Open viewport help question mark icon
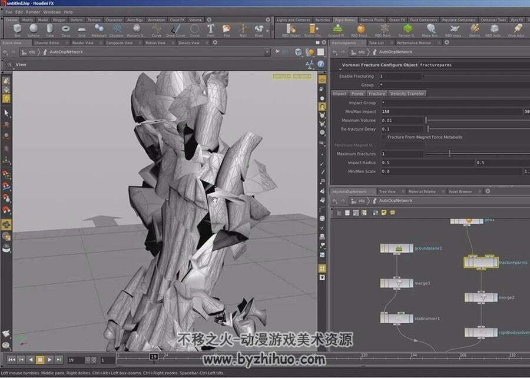The image size is (530, 378). point(321,64)
